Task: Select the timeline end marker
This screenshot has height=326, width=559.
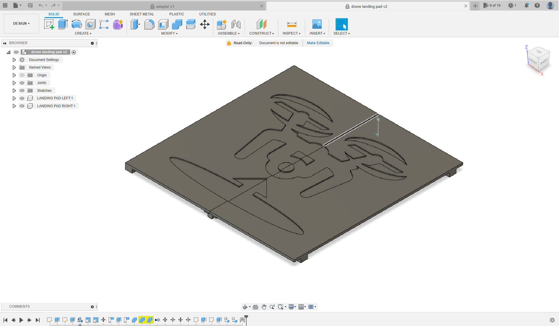Action: 246,320
